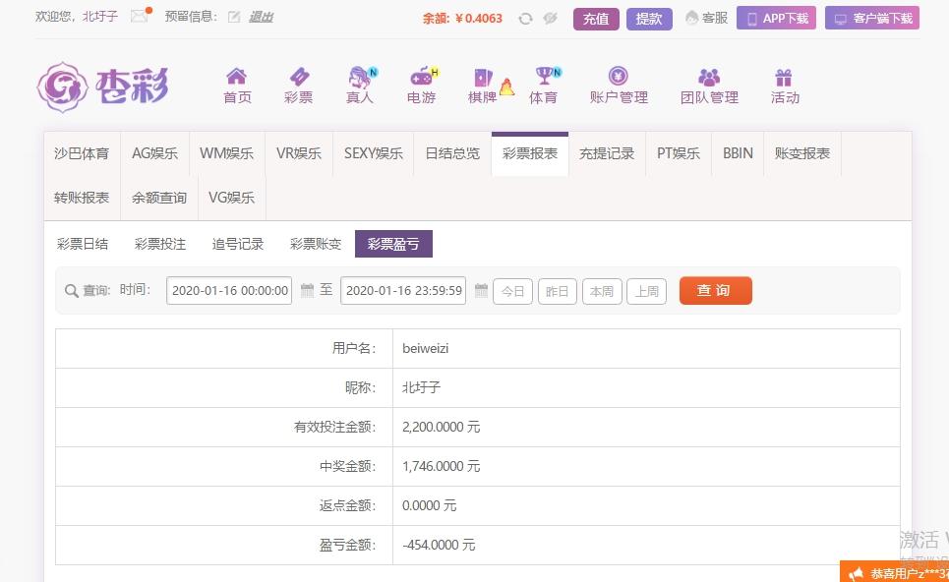Viewport: 949px width, 582px height.
Task: Select 今日 quick range
Action: coord(513,291)
